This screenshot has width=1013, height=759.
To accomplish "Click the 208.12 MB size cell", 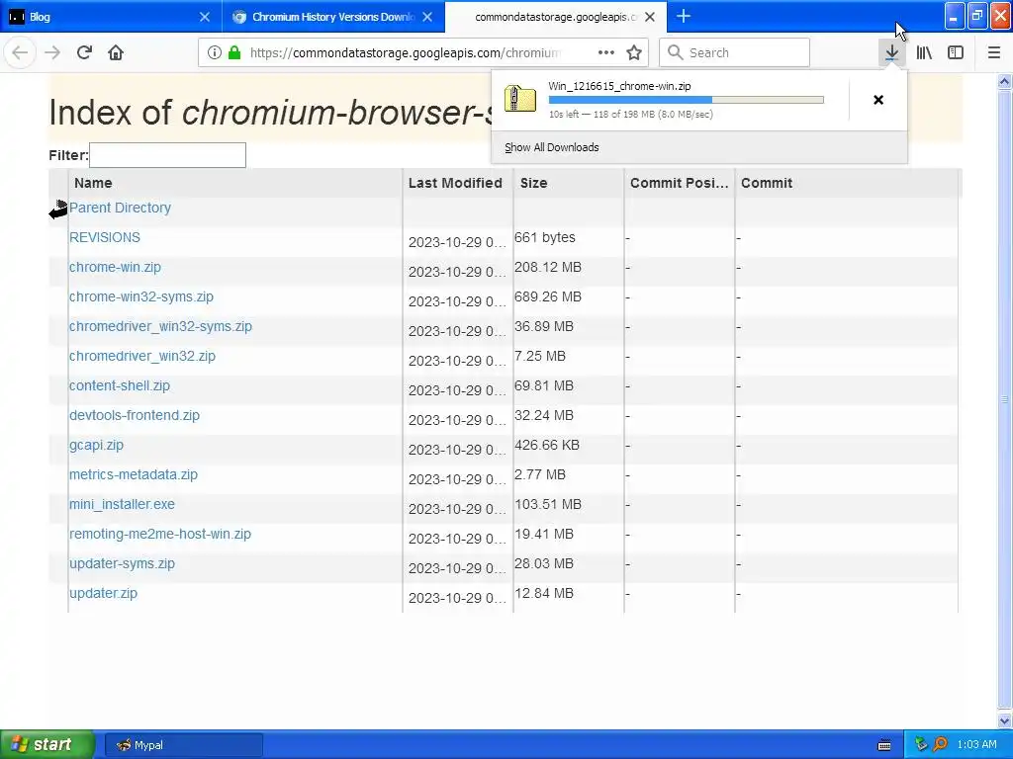I will click(x=548, y=267).
